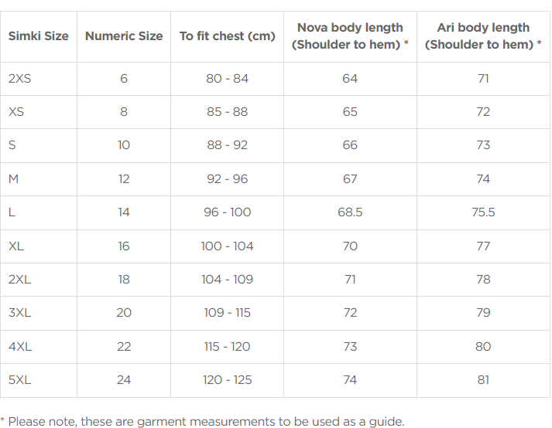The height and width of the screenshot is (428, 552).
Task: Click chest range 120 - 125
Action: point(228,380)
